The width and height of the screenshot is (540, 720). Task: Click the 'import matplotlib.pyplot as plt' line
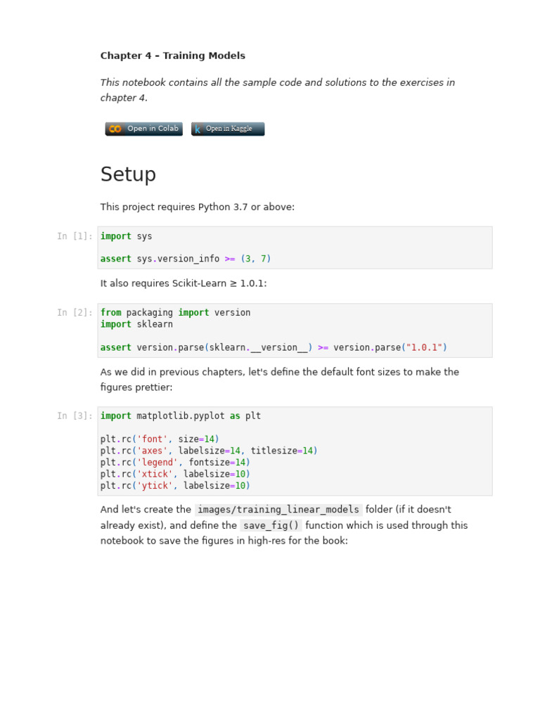point(180,416)
